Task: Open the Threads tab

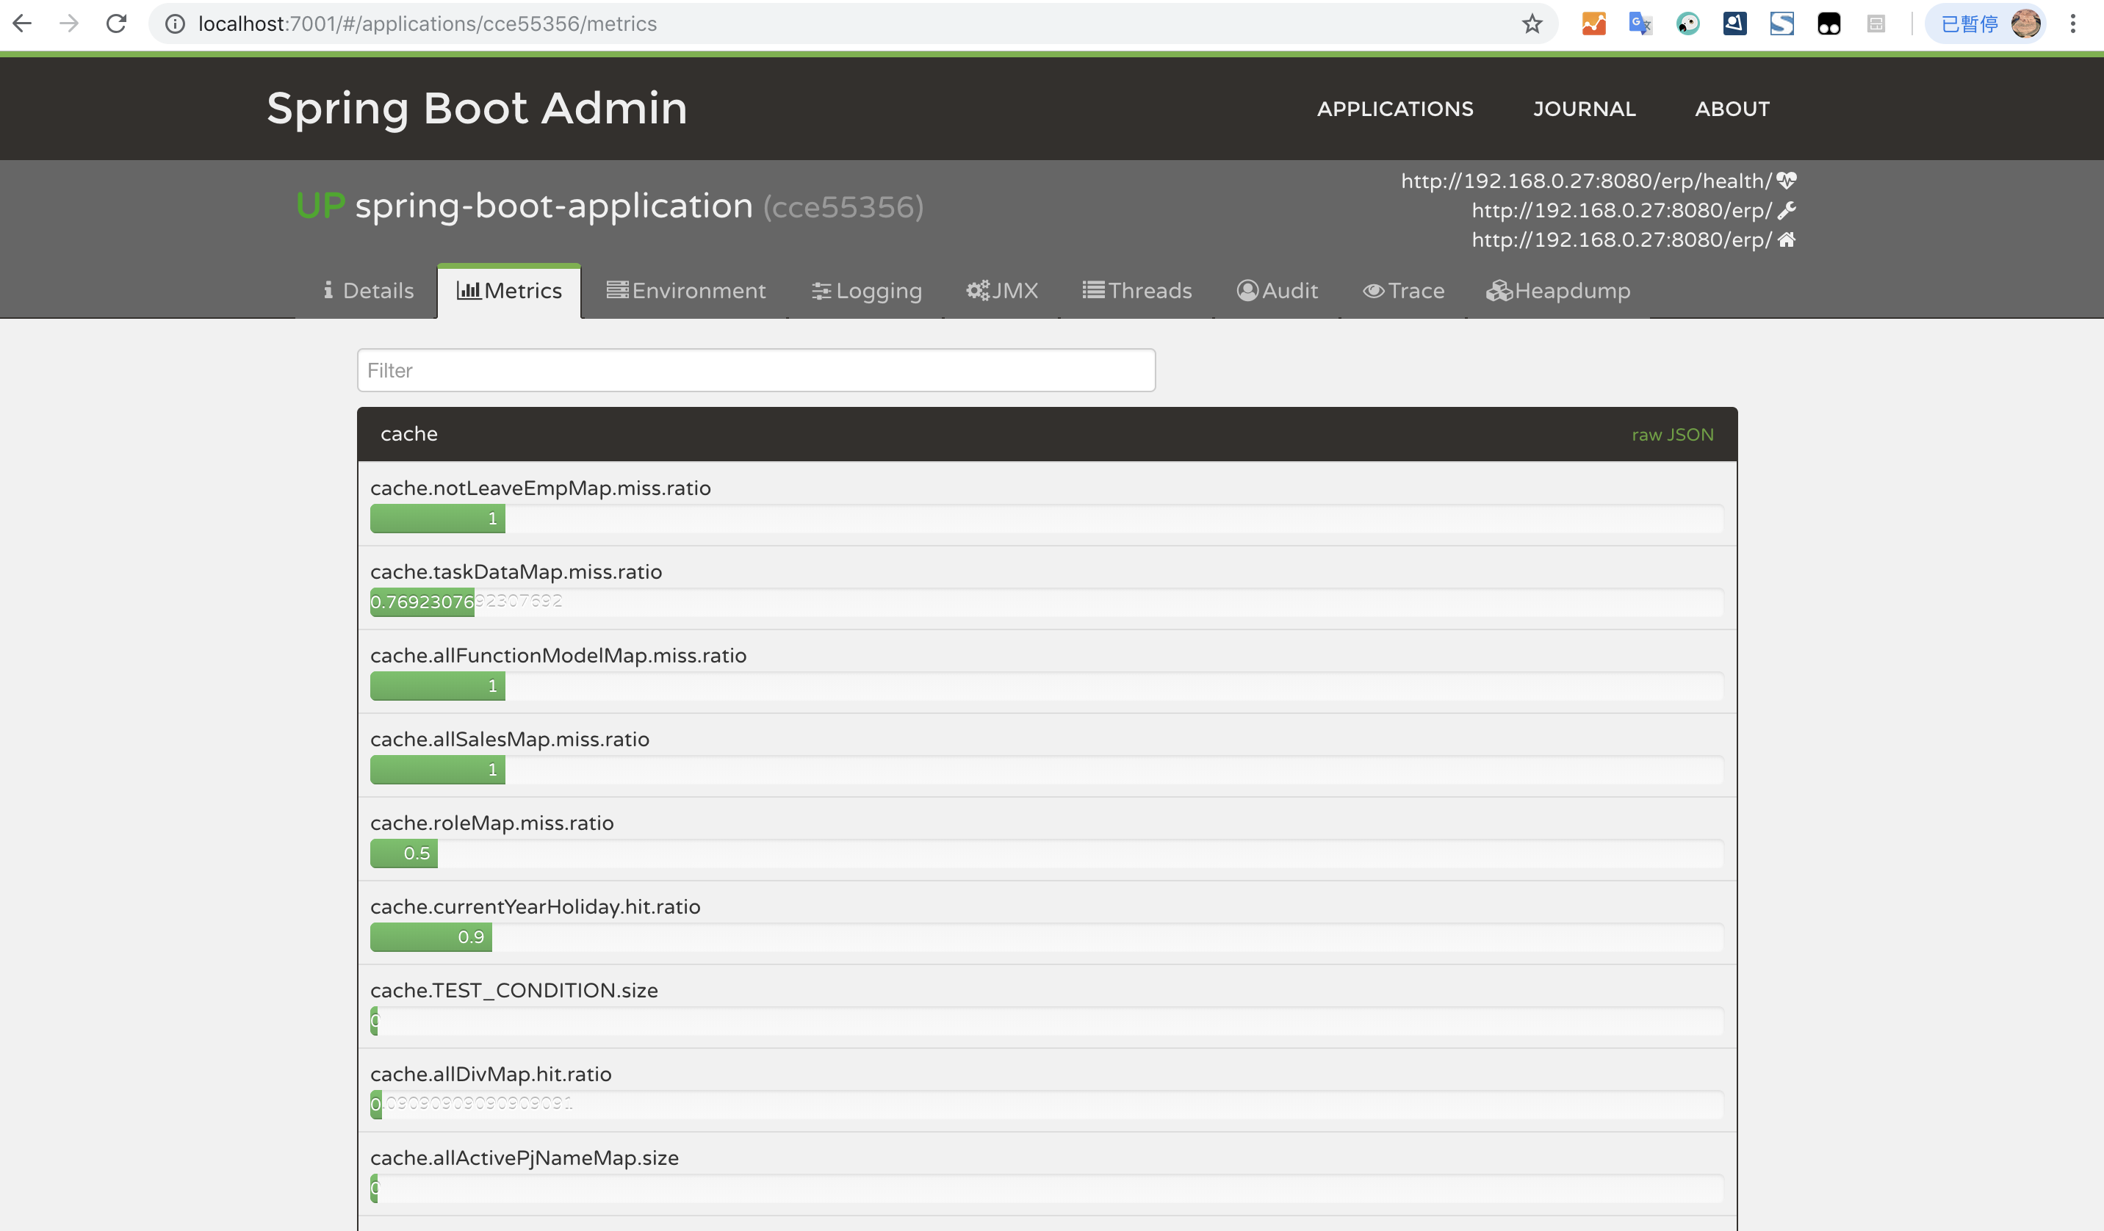Action: (x=1137, y=290)
